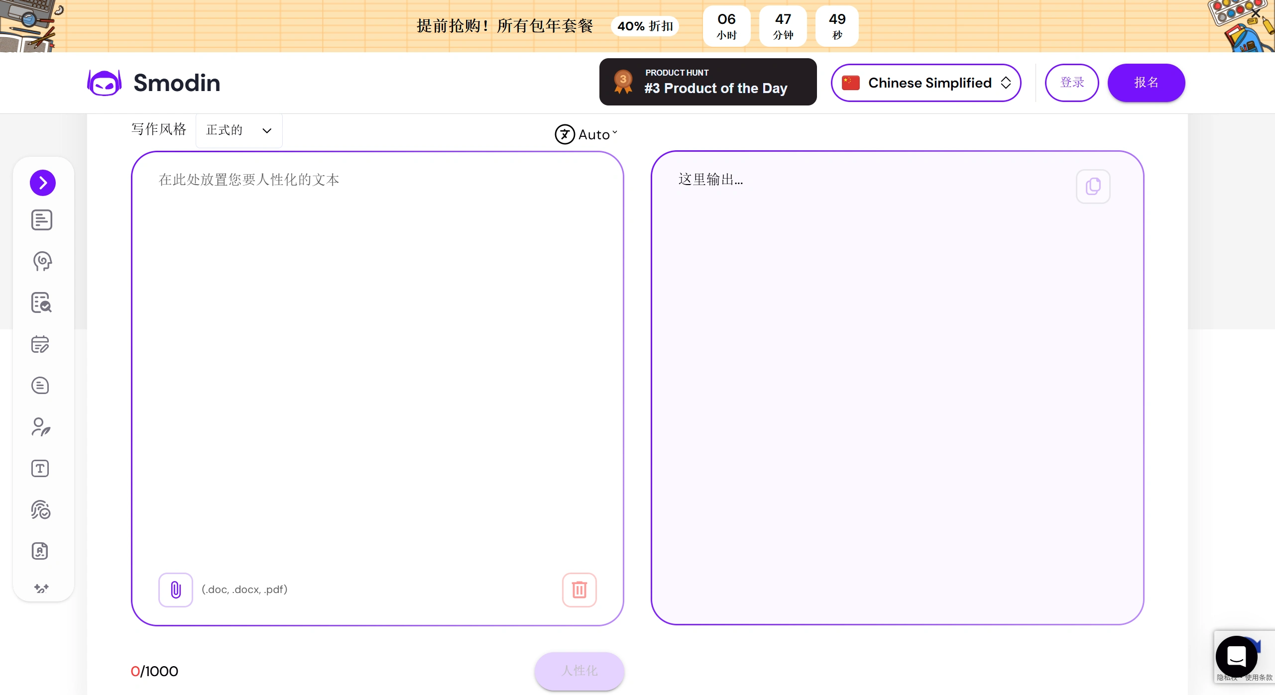Open the Chinese Simplified language selector
This screenshot has height=695, width=1275.
click(926, 83)
